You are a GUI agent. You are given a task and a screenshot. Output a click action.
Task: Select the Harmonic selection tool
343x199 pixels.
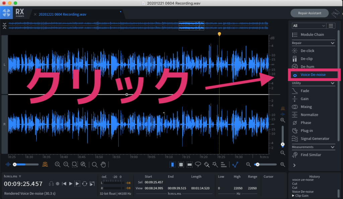(223, 165)
